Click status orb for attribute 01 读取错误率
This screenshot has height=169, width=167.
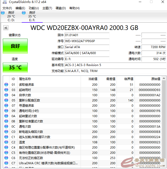pos(6,85)
